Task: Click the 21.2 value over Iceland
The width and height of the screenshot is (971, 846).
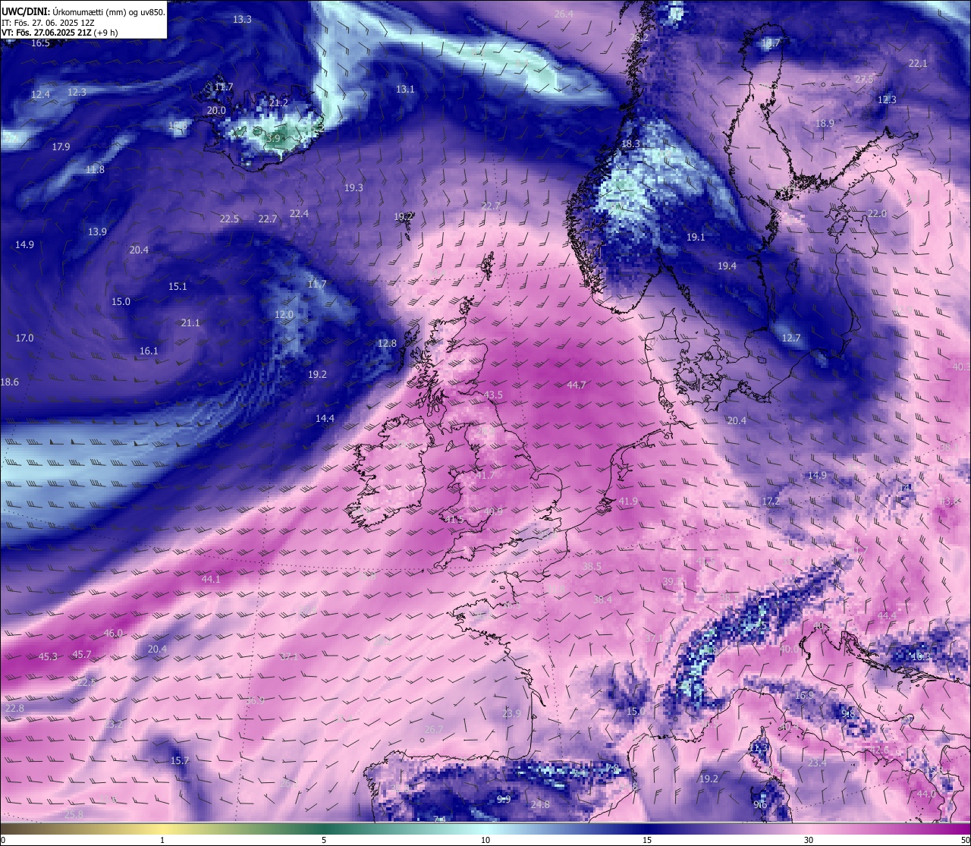Action: pyautogui.click(x=278, y=102)
